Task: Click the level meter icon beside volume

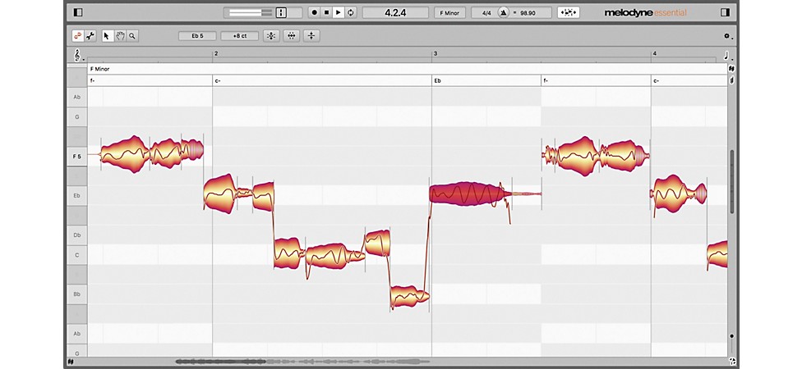Action: (x=281, y=12)
